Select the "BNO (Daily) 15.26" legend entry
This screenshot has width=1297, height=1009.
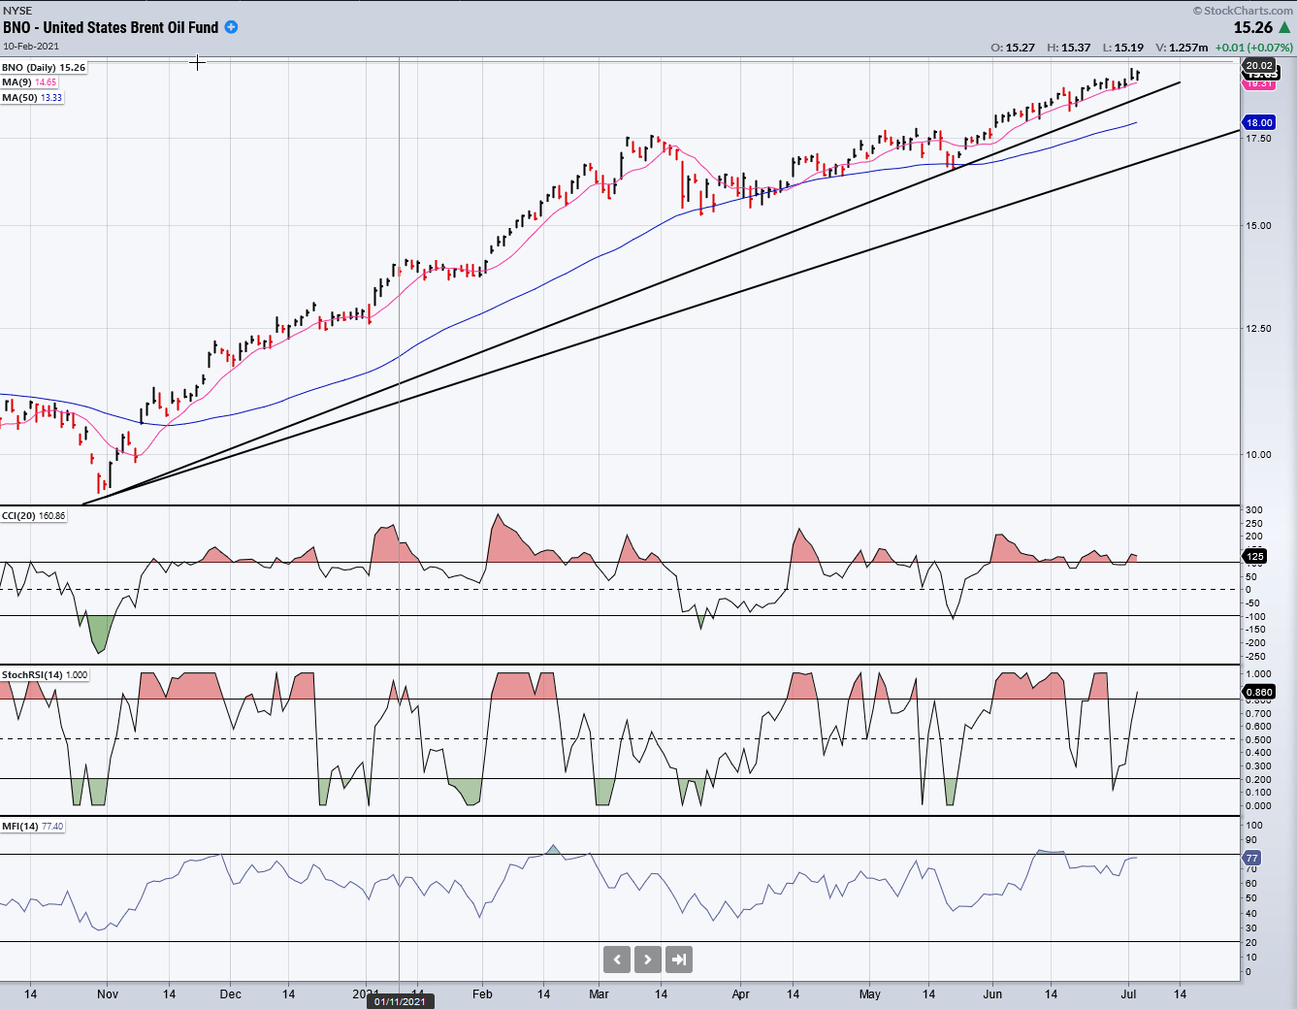[44, 67]
